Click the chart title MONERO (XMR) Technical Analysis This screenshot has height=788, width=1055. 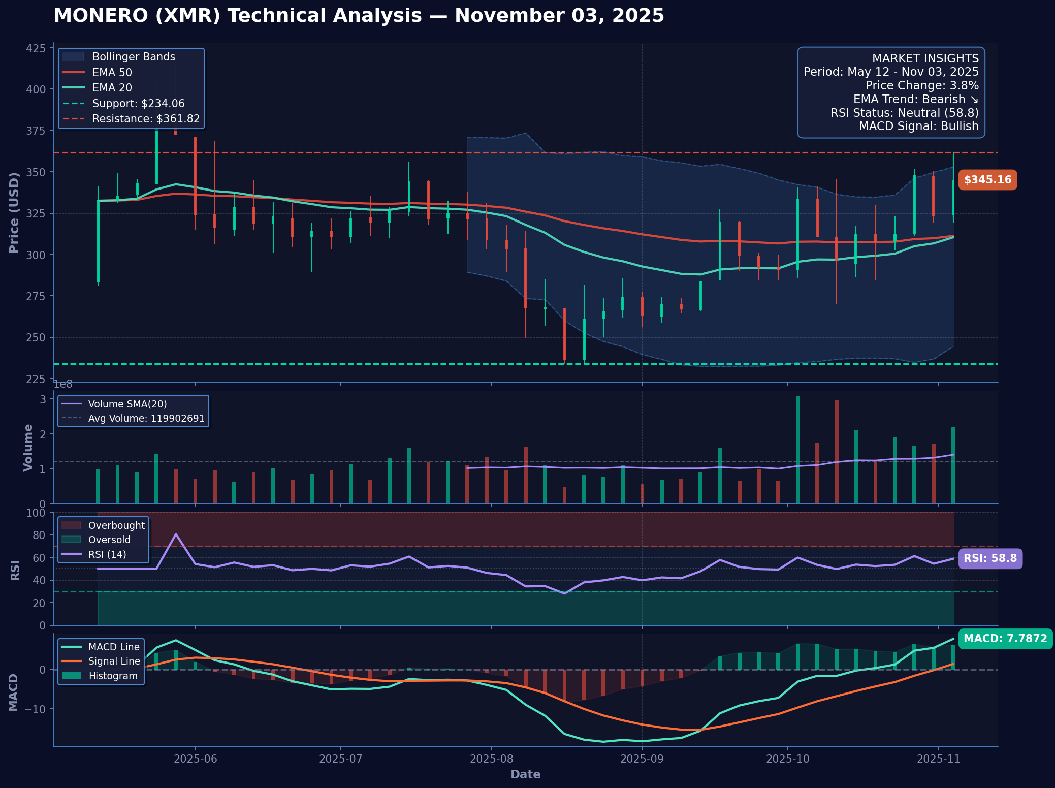pos(359,16)
